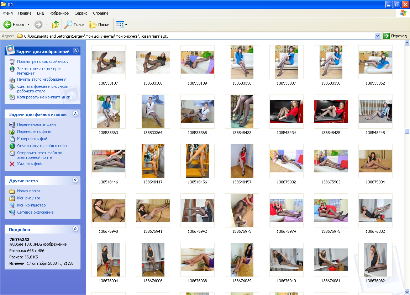Click file name 138675975
The width and height of the screenshot is (410, 295).
pyautogui.click(x=331, y=232)
